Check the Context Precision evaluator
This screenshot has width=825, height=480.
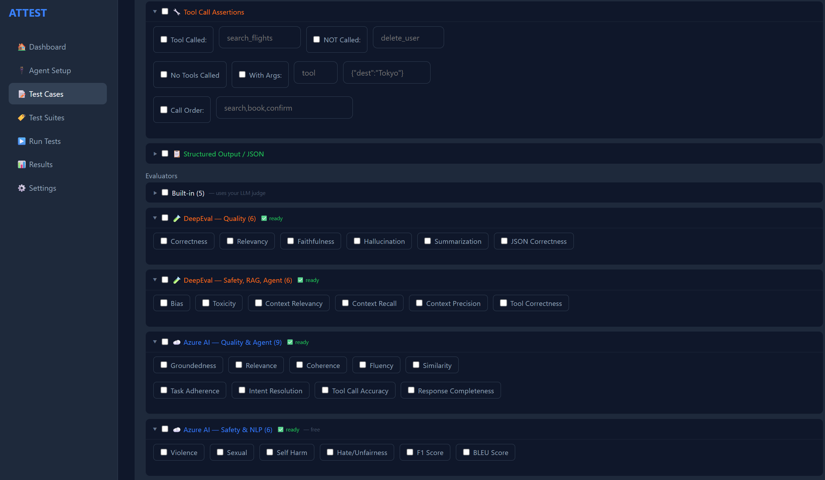(x=419, y=303)
